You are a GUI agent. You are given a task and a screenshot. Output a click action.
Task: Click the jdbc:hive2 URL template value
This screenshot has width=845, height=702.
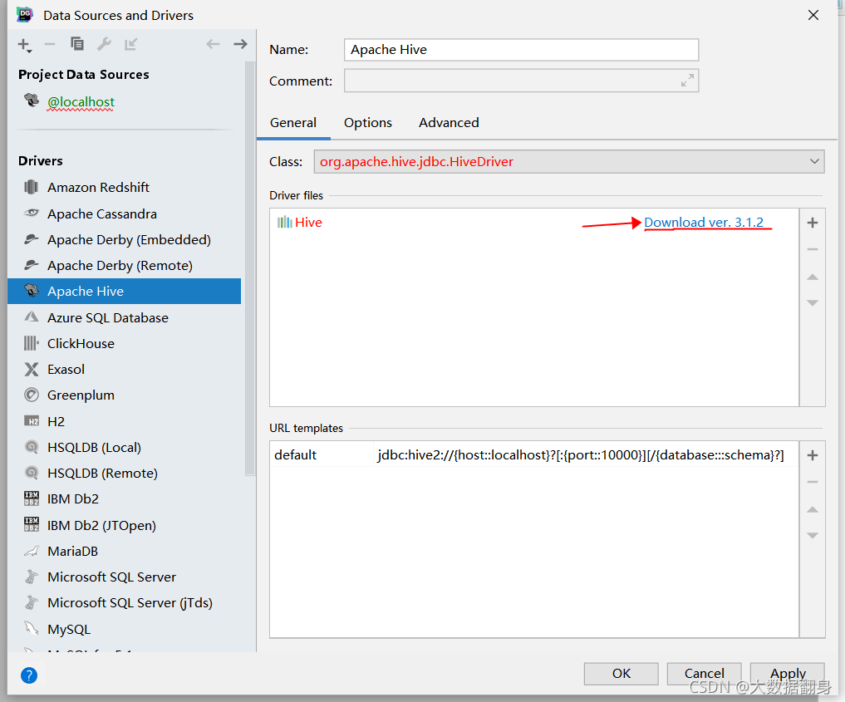[x=581, y=455]
